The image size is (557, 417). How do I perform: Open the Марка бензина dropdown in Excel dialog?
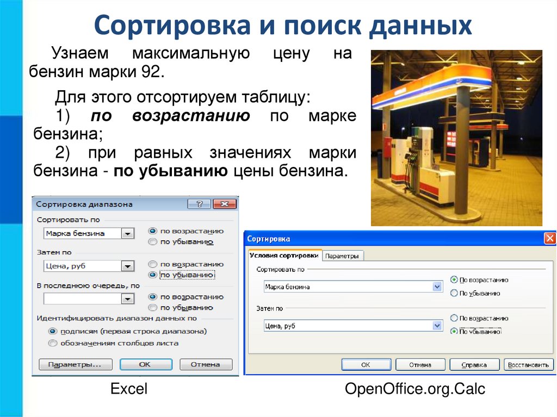pyautogui.click(x=127, y=233)
